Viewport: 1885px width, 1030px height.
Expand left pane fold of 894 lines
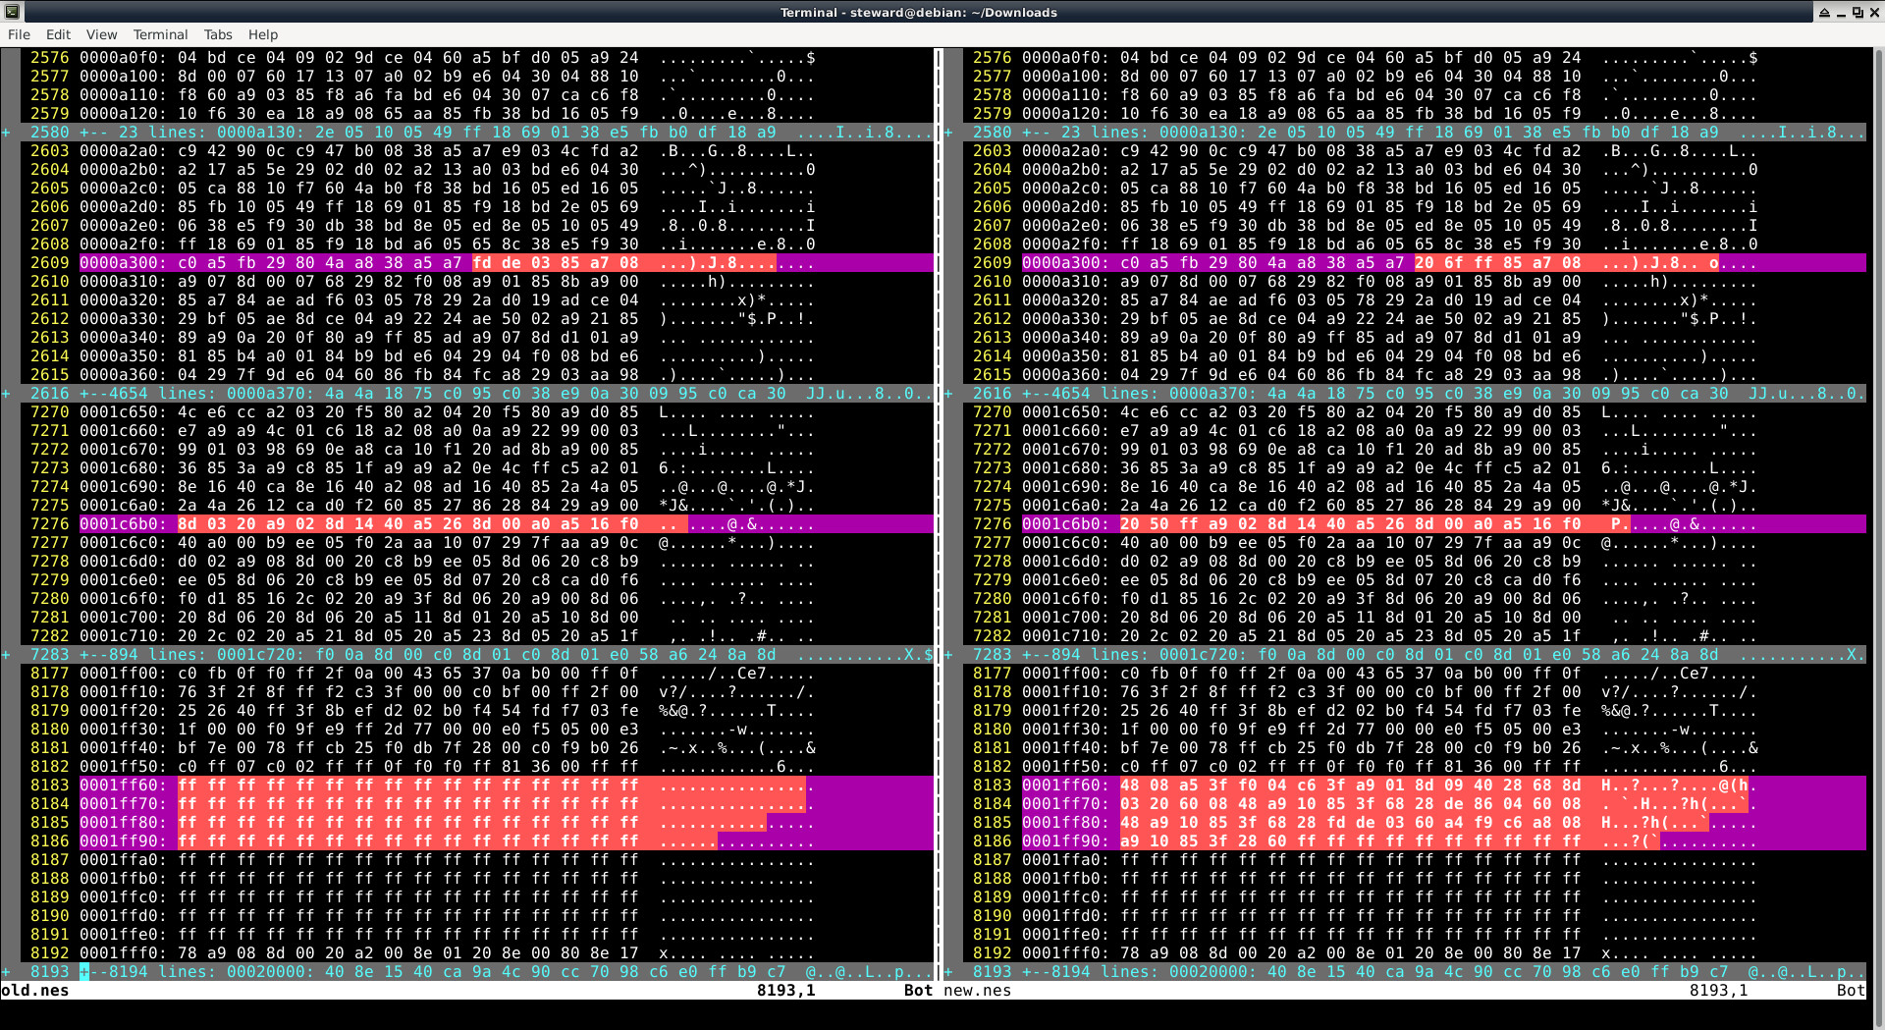[x=467, y=655]
